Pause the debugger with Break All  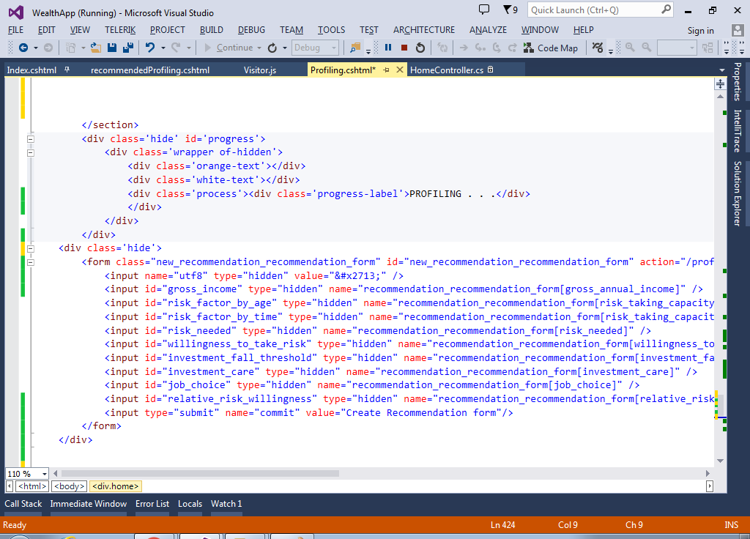388,48
